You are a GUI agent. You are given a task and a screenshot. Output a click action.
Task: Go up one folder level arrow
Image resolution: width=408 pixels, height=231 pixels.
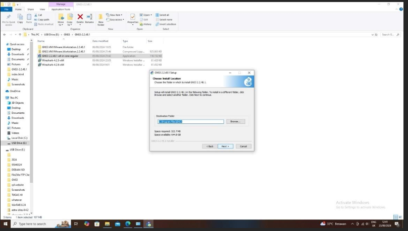click(x=20, y=35)
